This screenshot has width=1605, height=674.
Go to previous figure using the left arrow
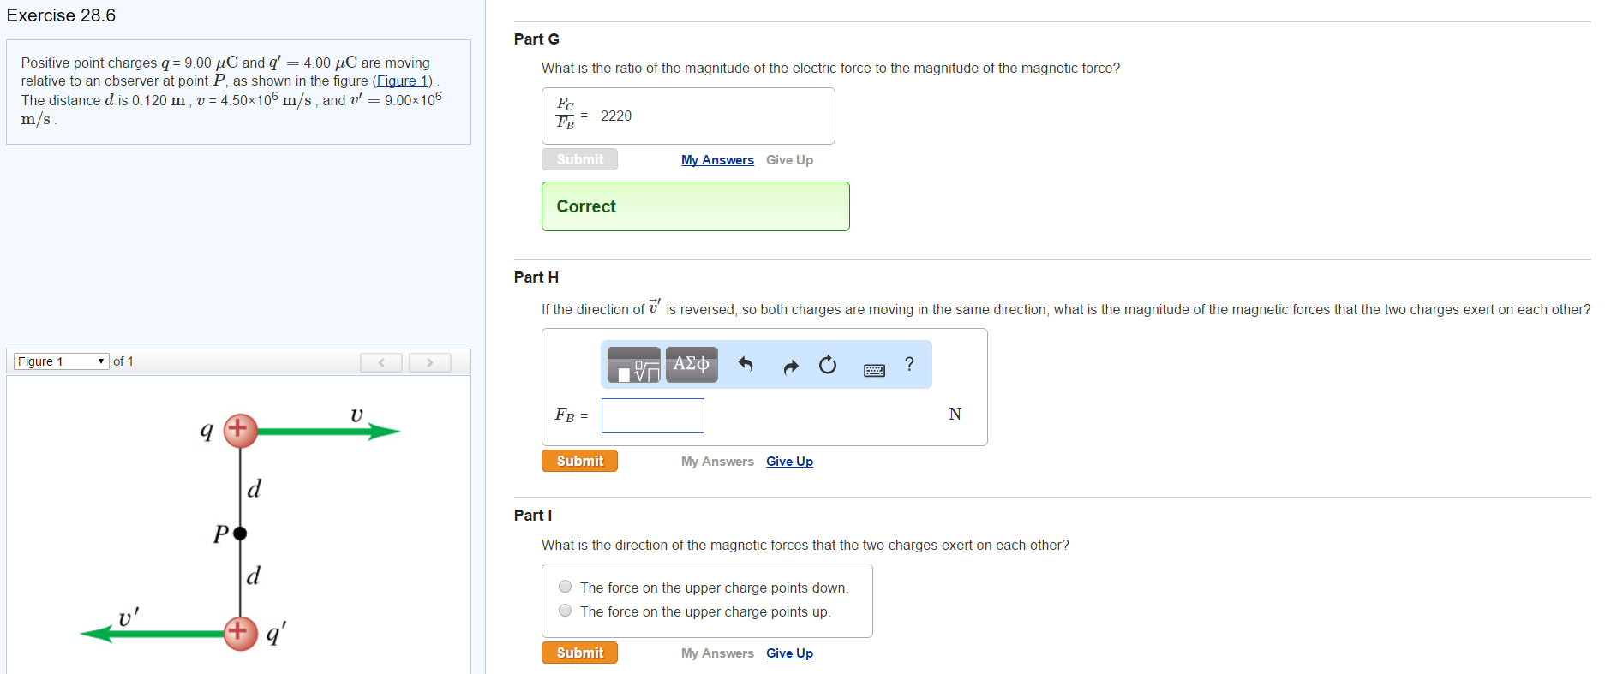(380, 362)
